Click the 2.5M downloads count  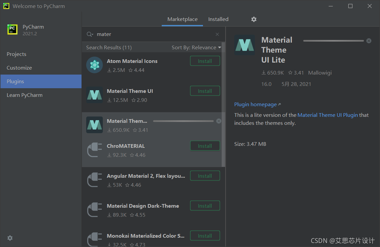point(116,70)
